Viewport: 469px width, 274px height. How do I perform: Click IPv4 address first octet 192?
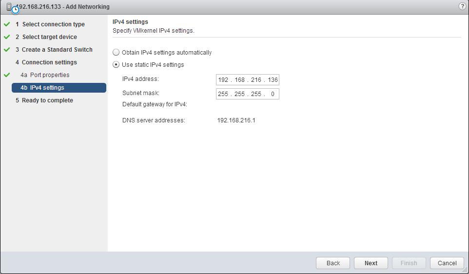223,80
